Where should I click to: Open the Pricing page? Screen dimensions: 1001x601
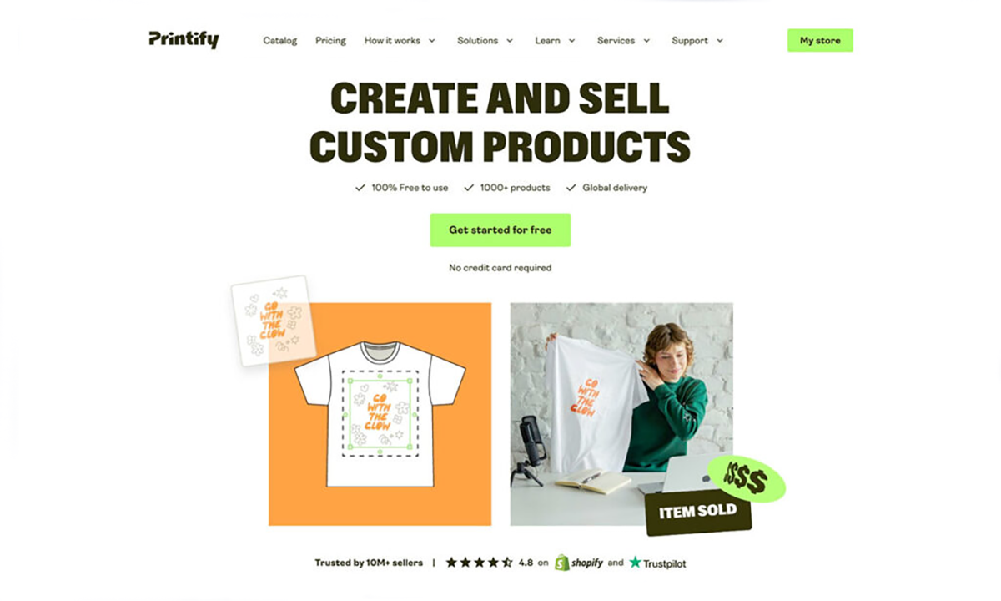pos(330,40)
